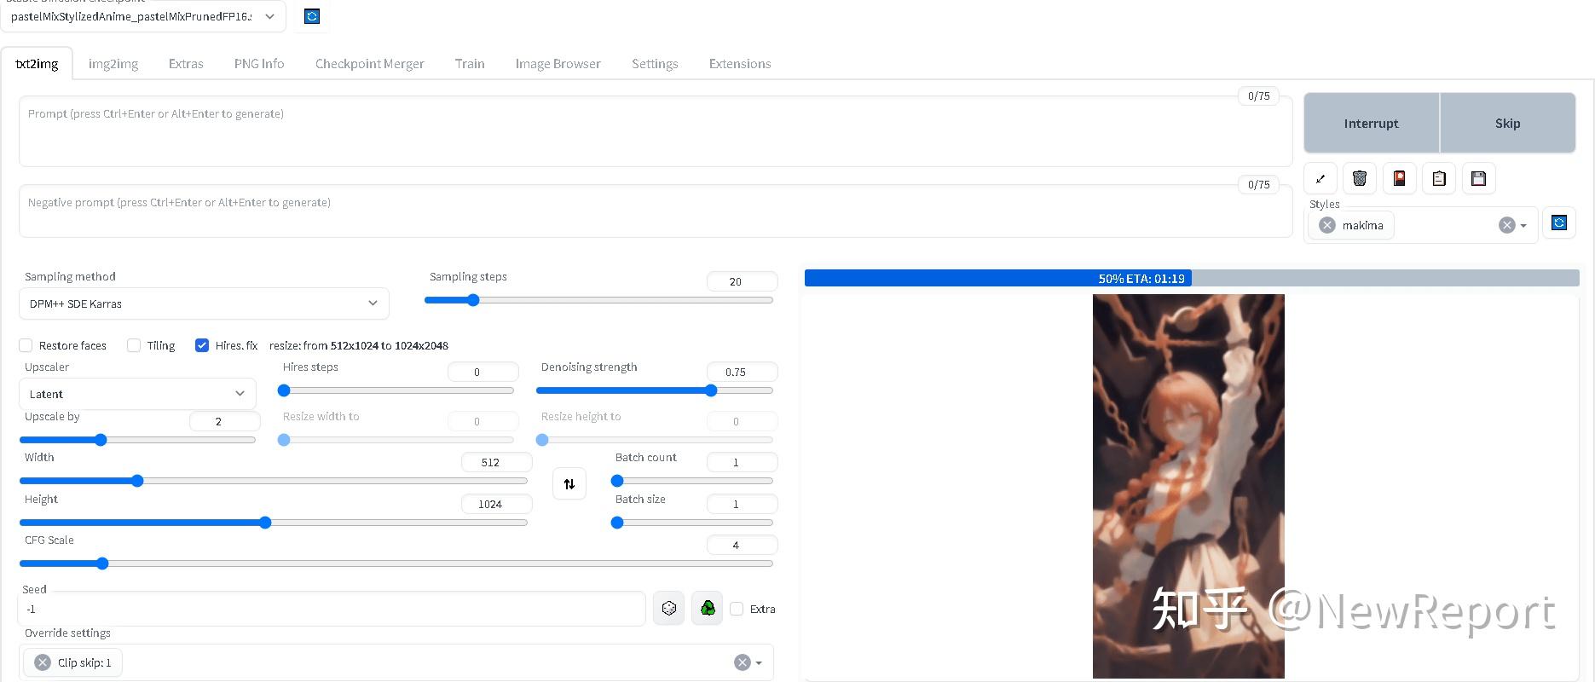Click the Skip button
The image size is (1595, 682).
coord(1507,123)
